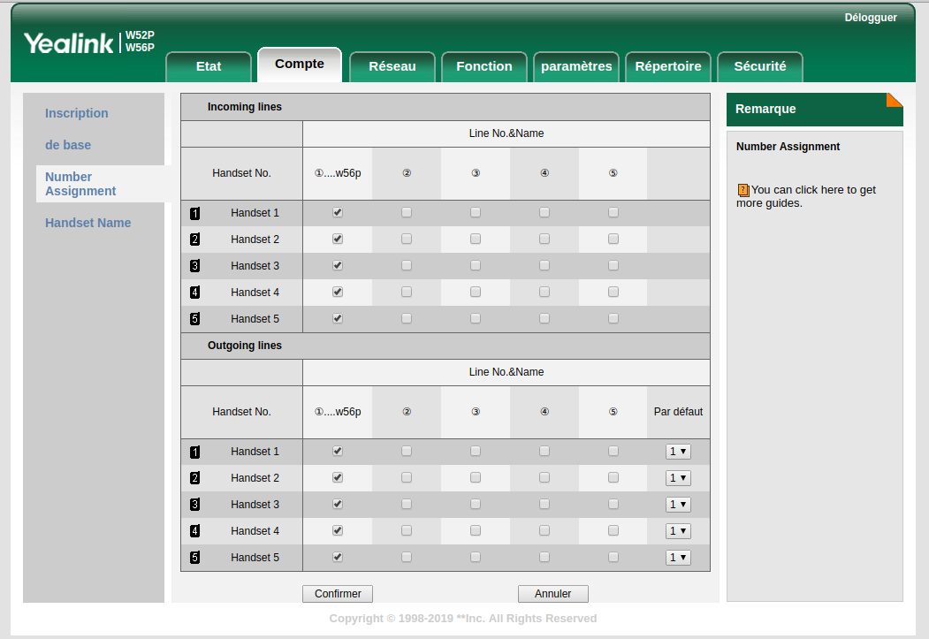Open default line dropdown for outgoing Handset 1
This screenshot has height=639, width=929.
pos(678,452)
